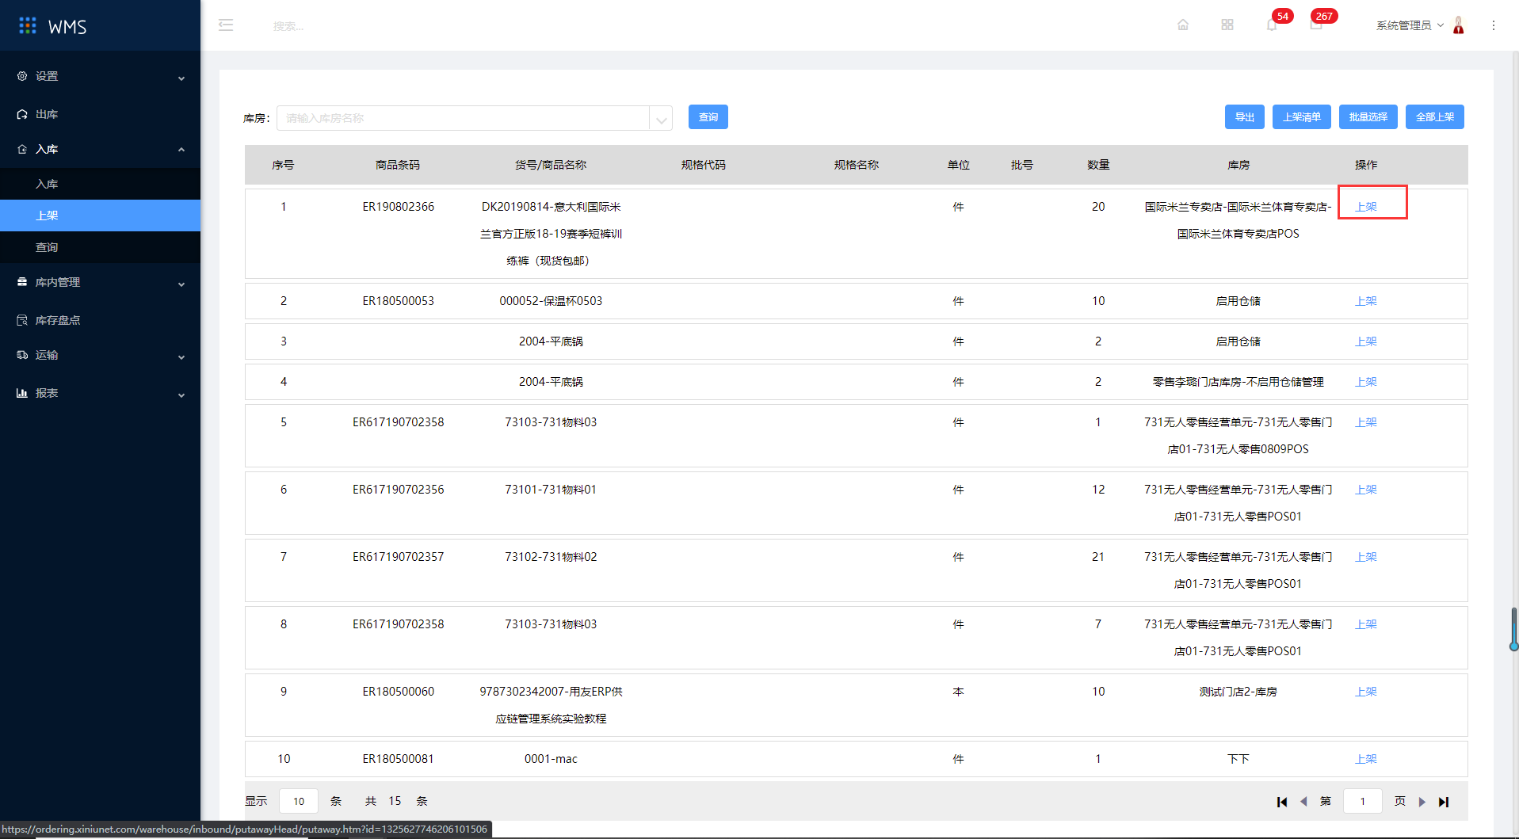1519x839 pixels.
Task: Go to previous page arrow
Action: [x=1303, y=802]
